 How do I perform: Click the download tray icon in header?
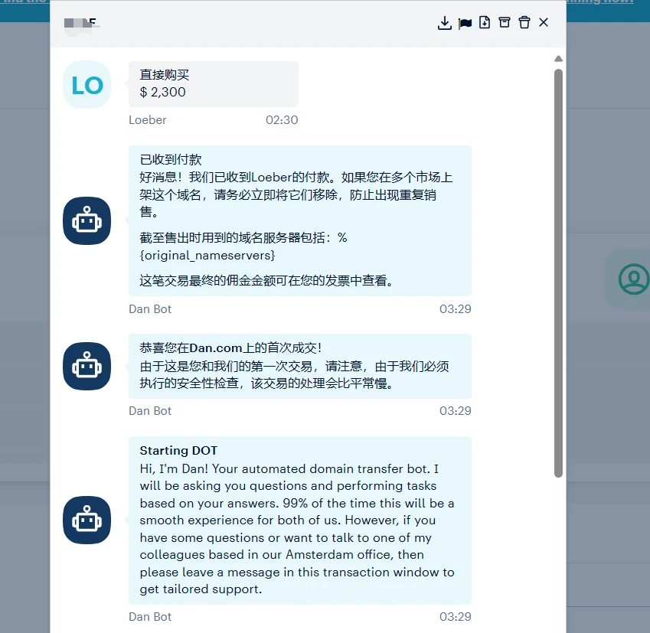pos(444,23)
